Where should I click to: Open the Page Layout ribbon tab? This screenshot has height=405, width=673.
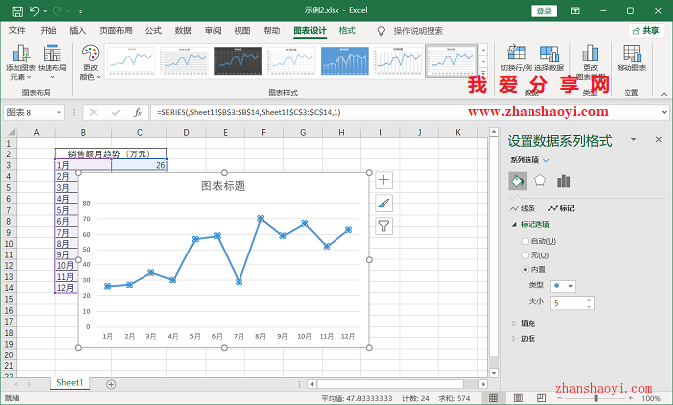pos(116,31)
